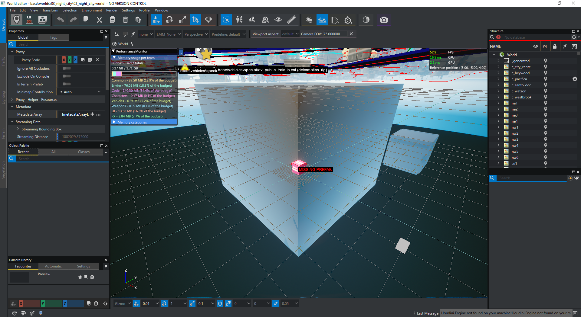This screenshot has height=317, width=581.
Task: Click the undo arrow icon
Action: coord(61,20)
